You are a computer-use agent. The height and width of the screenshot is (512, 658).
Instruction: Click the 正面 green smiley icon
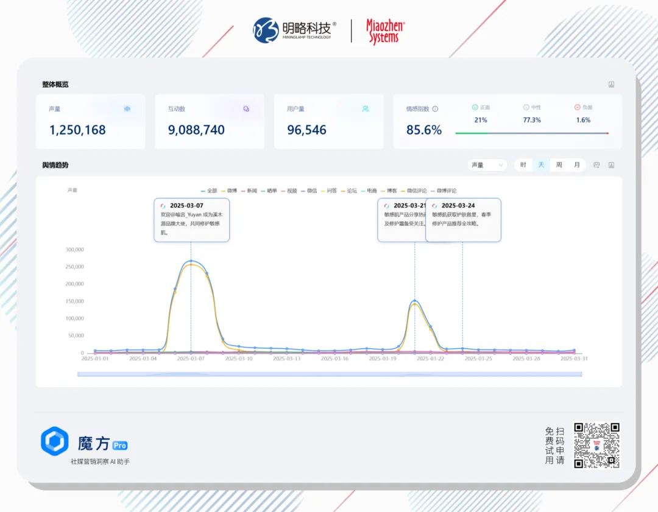[475, 107]
